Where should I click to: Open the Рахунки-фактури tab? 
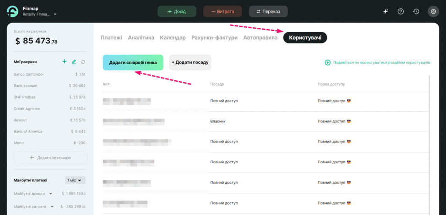(x=214, y=38)
